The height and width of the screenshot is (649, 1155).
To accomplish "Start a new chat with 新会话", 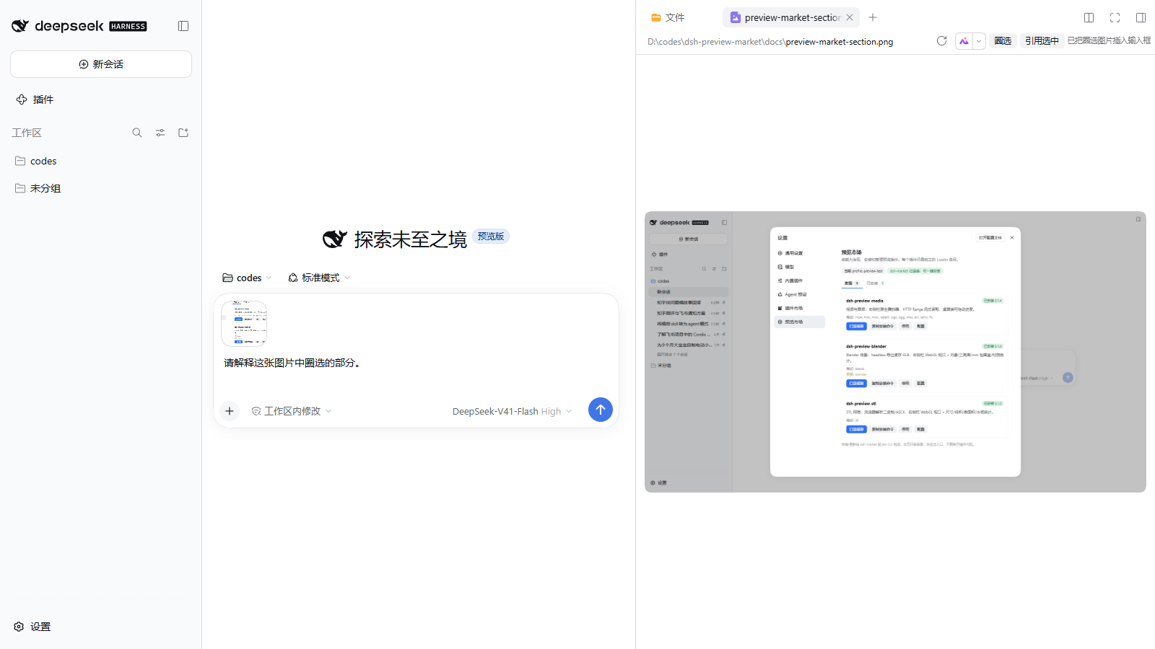I will 101,64.
